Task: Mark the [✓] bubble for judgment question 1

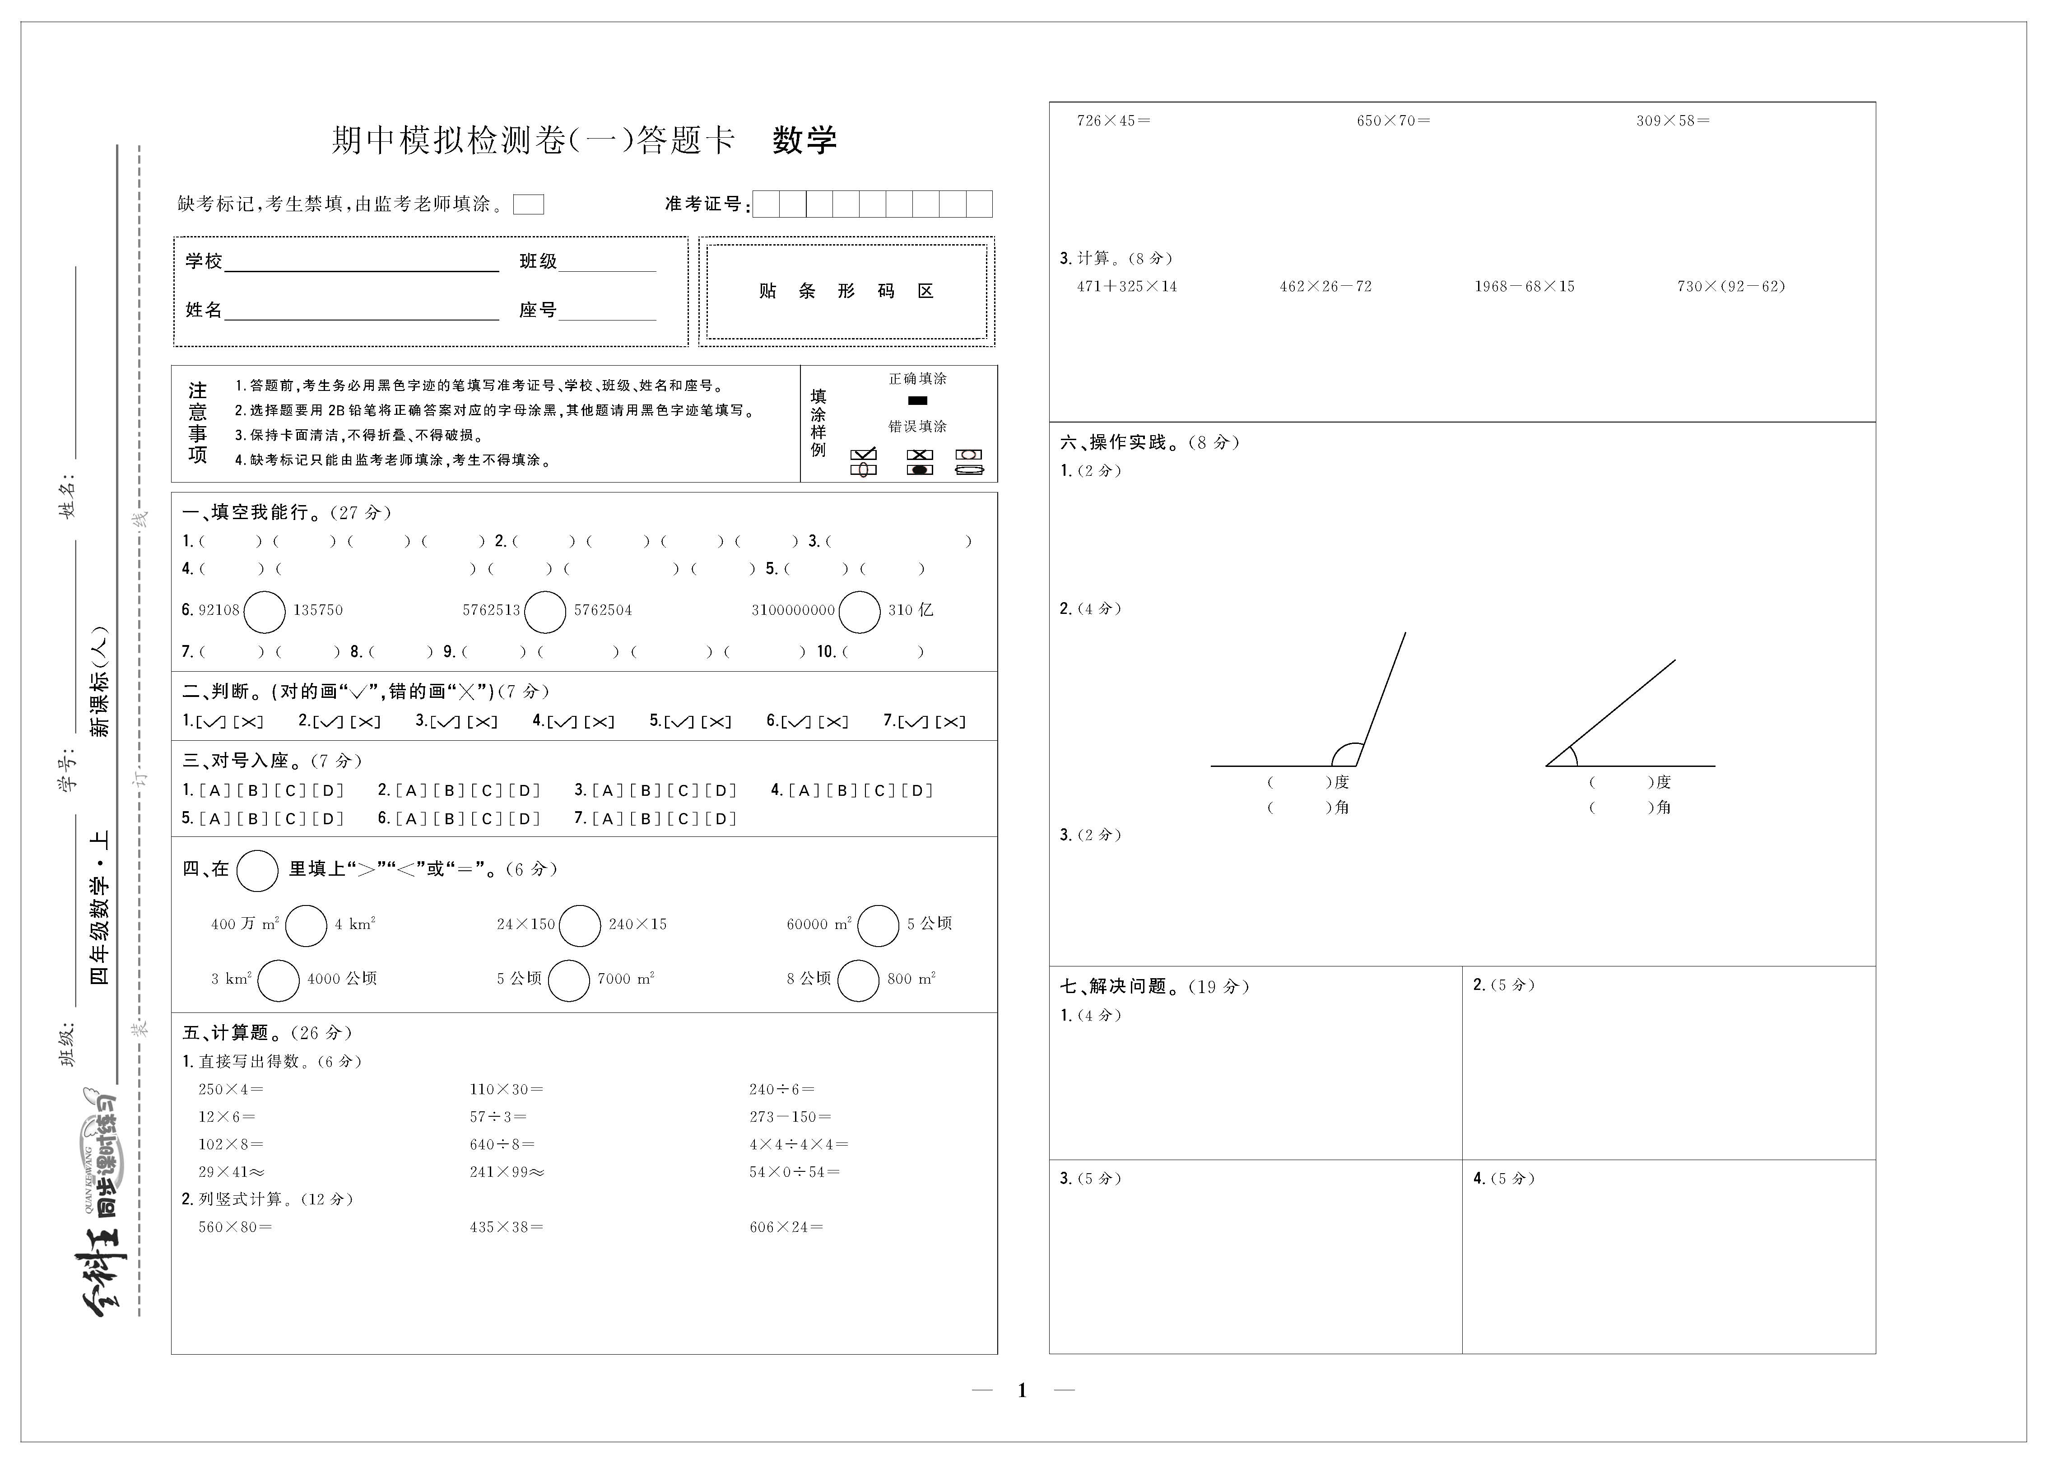Action: (210, 722)
